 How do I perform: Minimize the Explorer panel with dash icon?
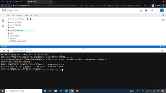click(x=33, y=19)
